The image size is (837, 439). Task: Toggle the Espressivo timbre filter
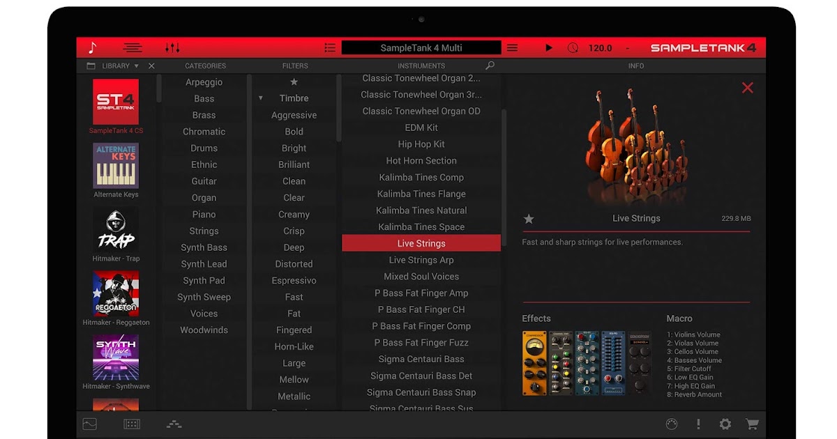point(294,281)
